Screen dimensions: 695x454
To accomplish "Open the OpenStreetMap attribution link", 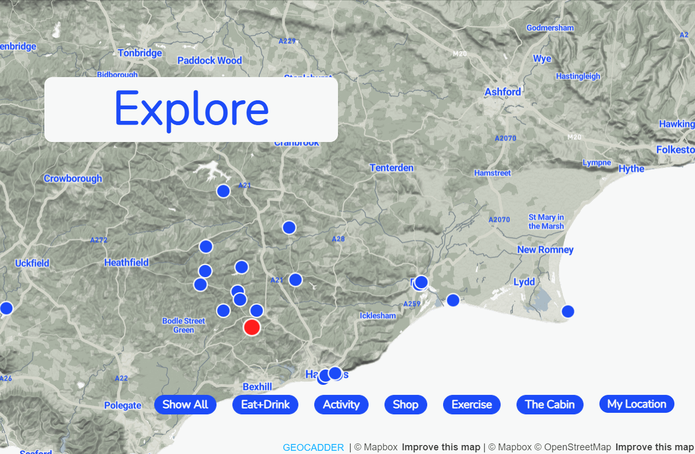I will point(577,448).
